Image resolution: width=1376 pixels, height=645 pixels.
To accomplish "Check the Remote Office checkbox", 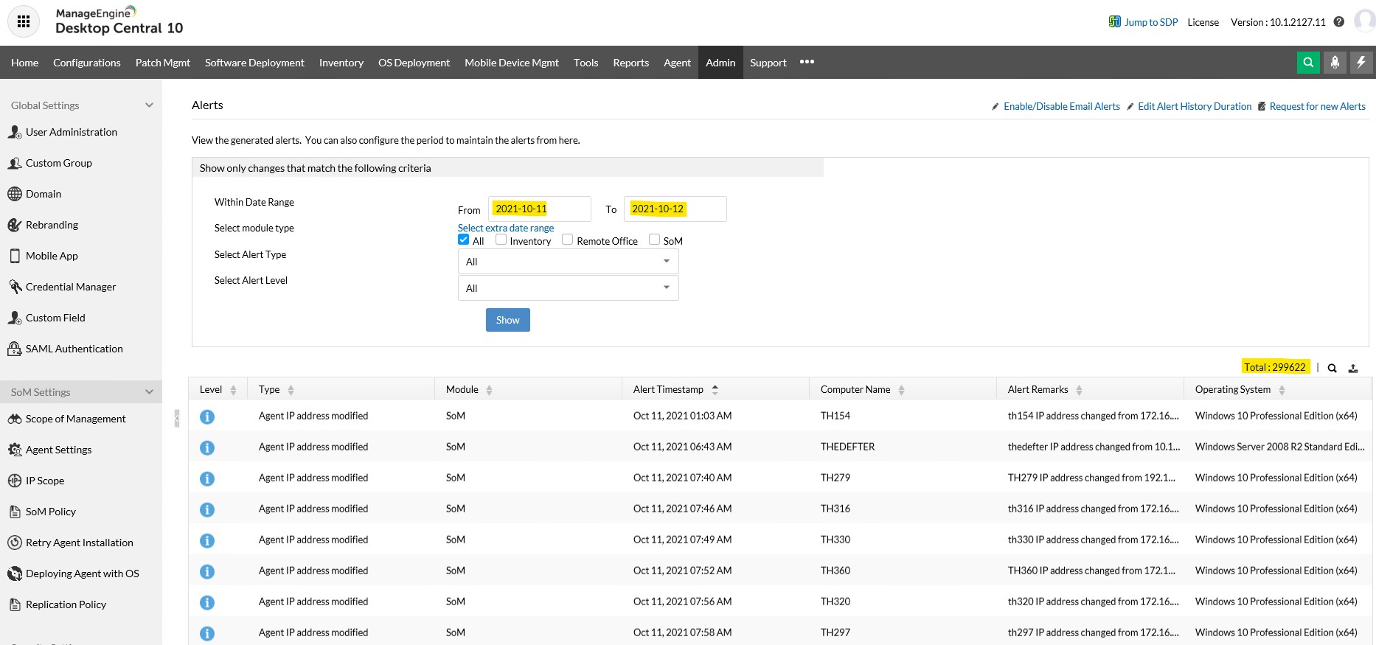I will (x=568, y=240).
